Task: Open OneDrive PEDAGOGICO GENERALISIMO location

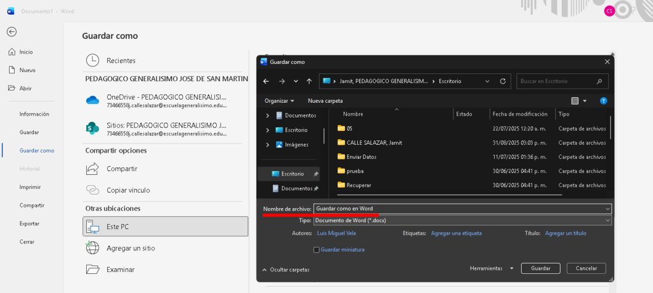Action: click(166, 100)
